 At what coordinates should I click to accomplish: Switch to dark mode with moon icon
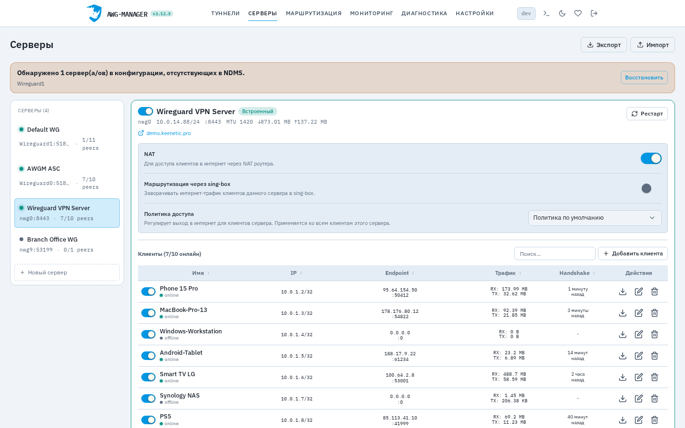(562, 13)
